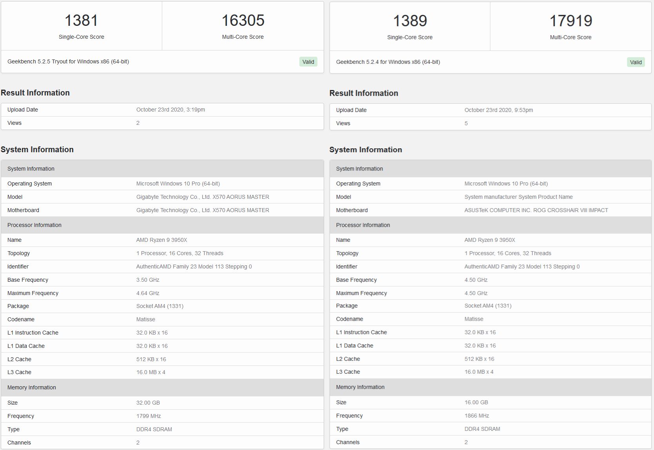Click the 1389 single-core score
The image size is (654, 450).
pos(410,21)
